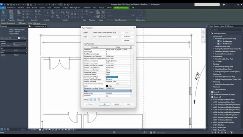243x137 pixels.
Task: Click Edit Type in the Properties palette
Action: click(x=22, y=38)
